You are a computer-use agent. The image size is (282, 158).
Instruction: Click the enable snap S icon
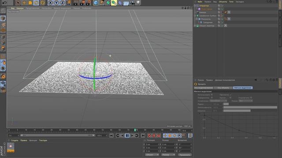point(3,68)
